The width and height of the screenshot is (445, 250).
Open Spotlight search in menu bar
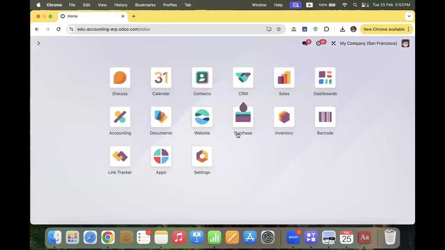(355, 5)
